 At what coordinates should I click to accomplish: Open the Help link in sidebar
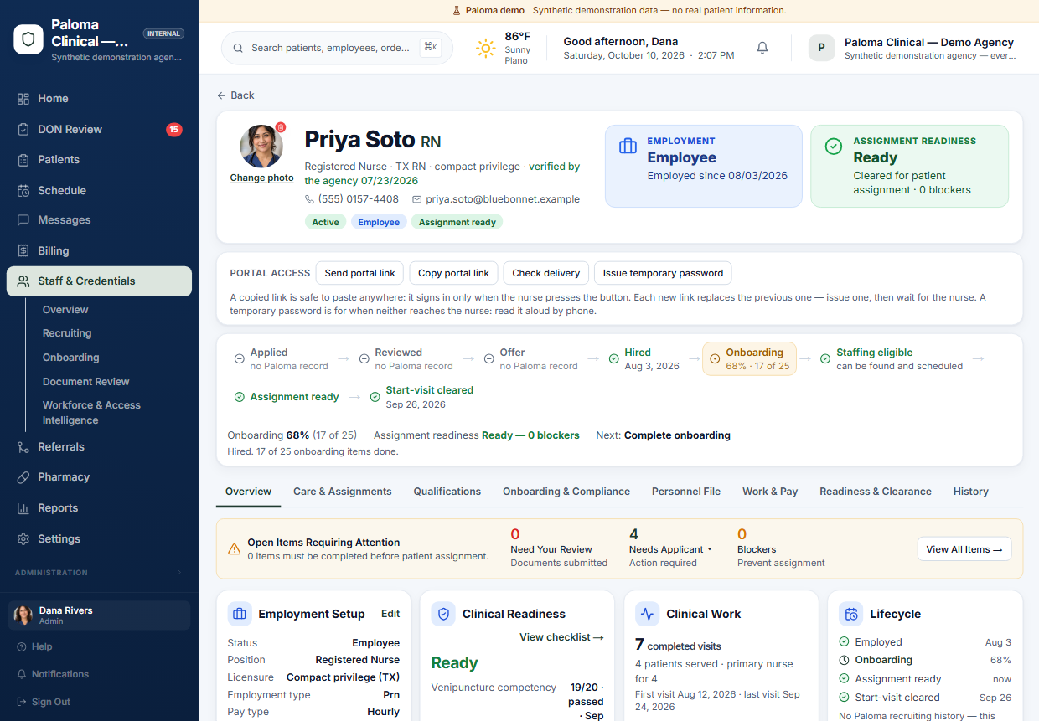tap(42, 646)
